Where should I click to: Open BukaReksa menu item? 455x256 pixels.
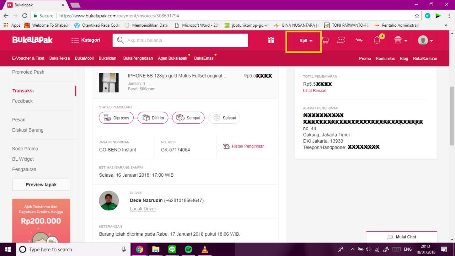click(59, 58)
